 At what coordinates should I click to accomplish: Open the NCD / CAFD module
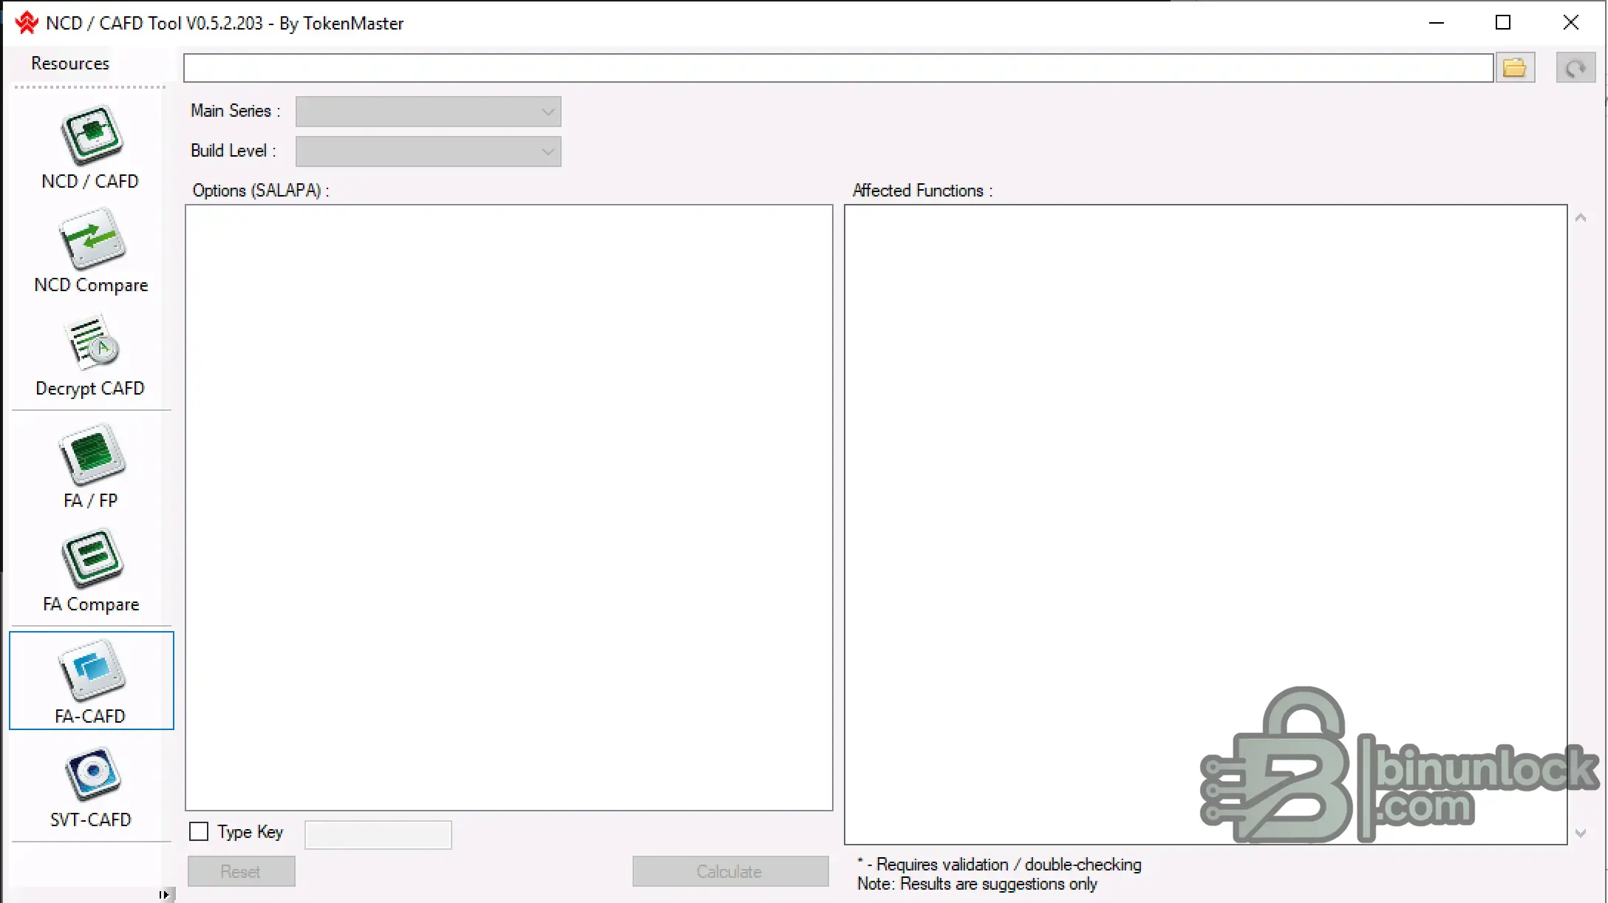pos(90,147)
